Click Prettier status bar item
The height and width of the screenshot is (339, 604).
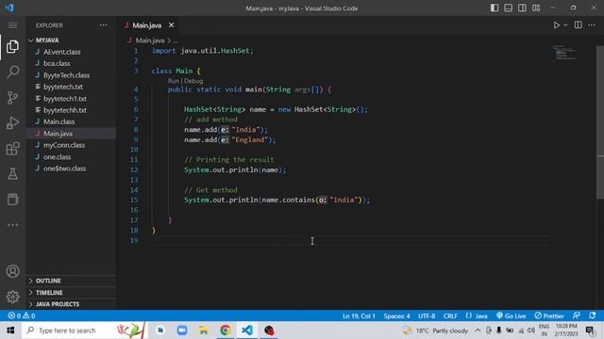(549, 316)
